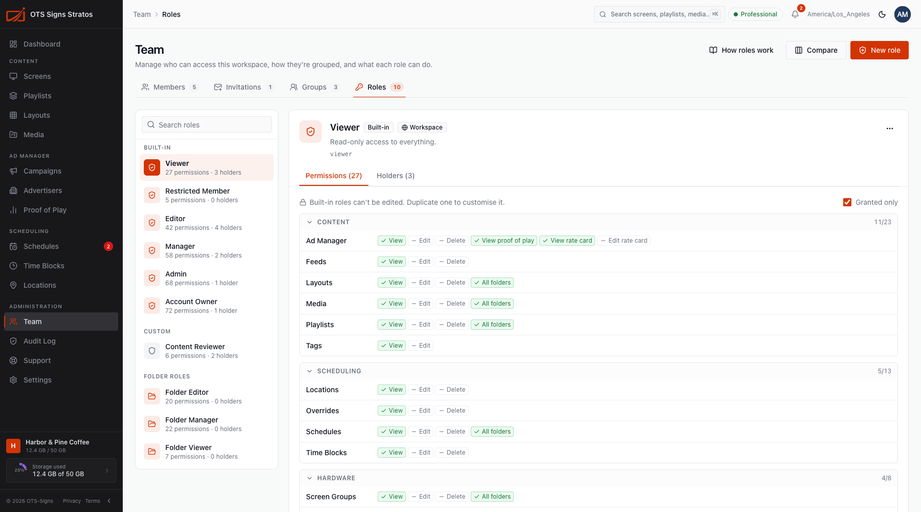Viewport: 921px width, 512px height.
Task: Click the Professional plan badge
Action: [755, 14]
